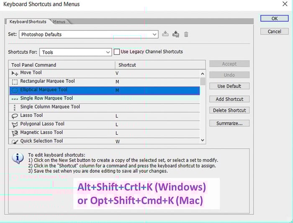This screenshot has width=293, height=223.
Task: Click the empty shortcut cell for Single Column Marquee
Action: tap(157, 108)
